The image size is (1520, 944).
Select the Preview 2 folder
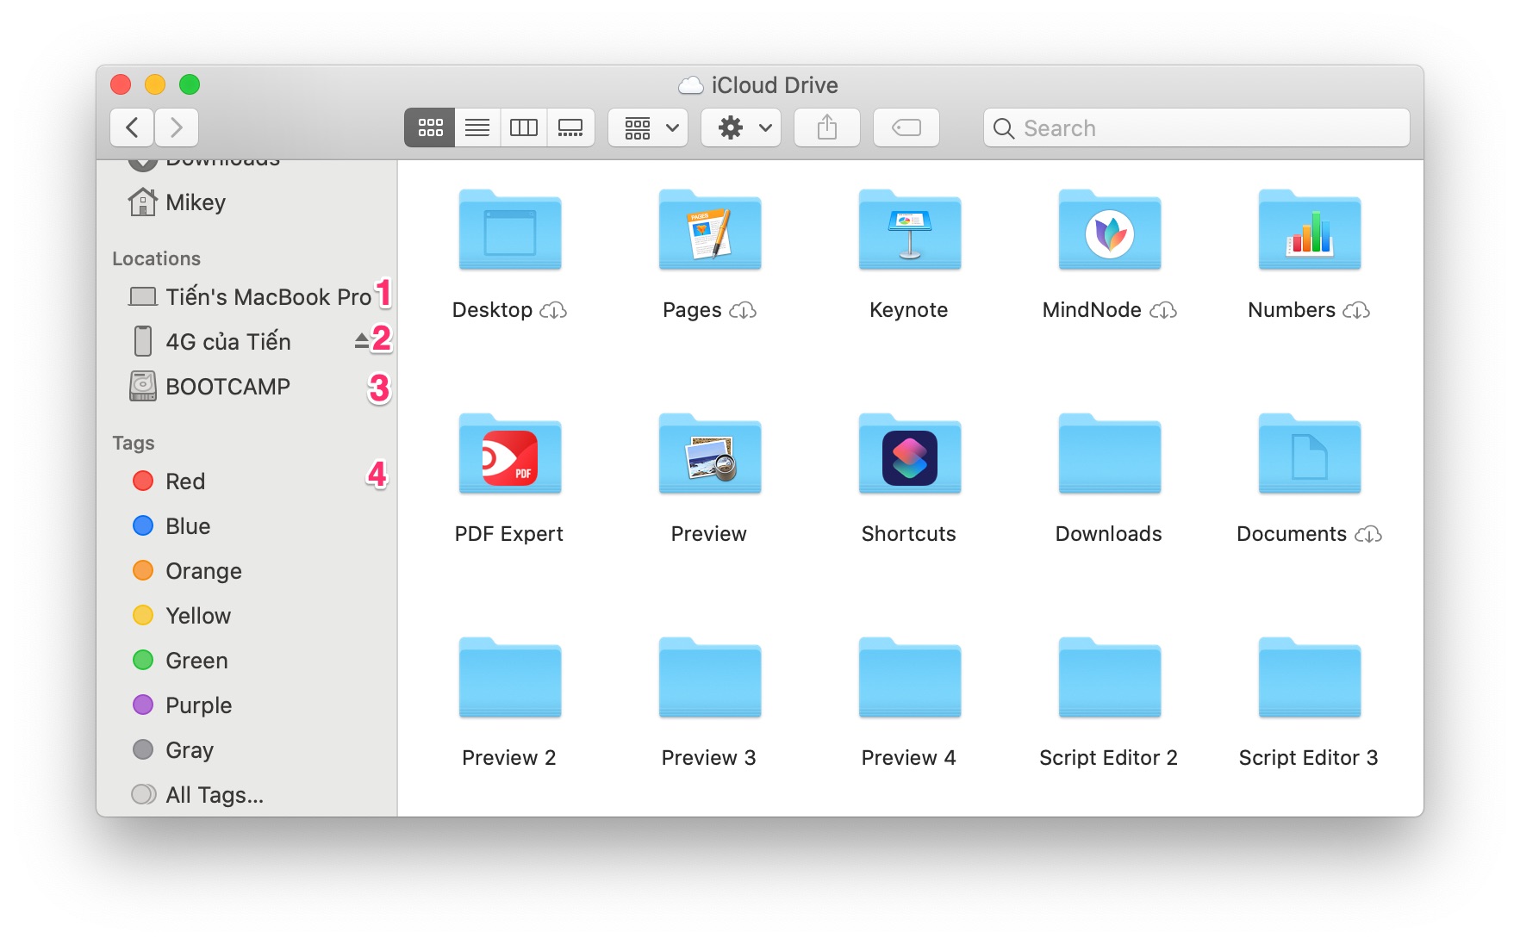pyautogui.click(x=510, y=678)
